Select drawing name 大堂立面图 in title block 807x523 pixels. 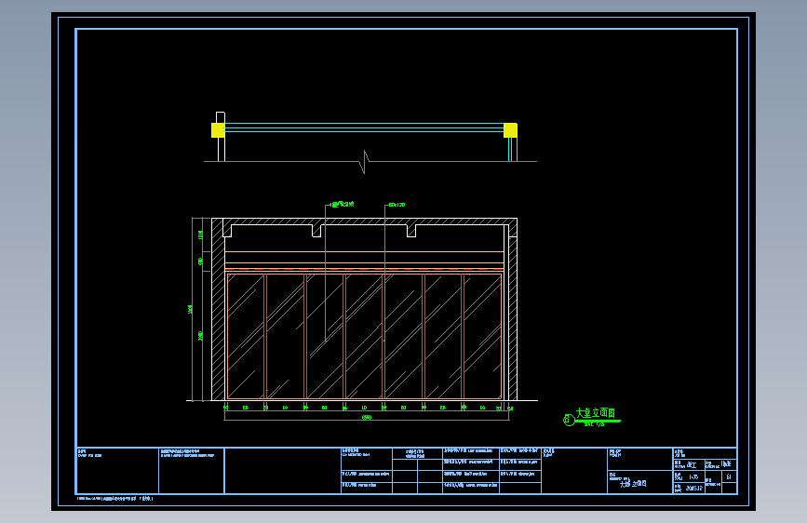tap(633, 484)
